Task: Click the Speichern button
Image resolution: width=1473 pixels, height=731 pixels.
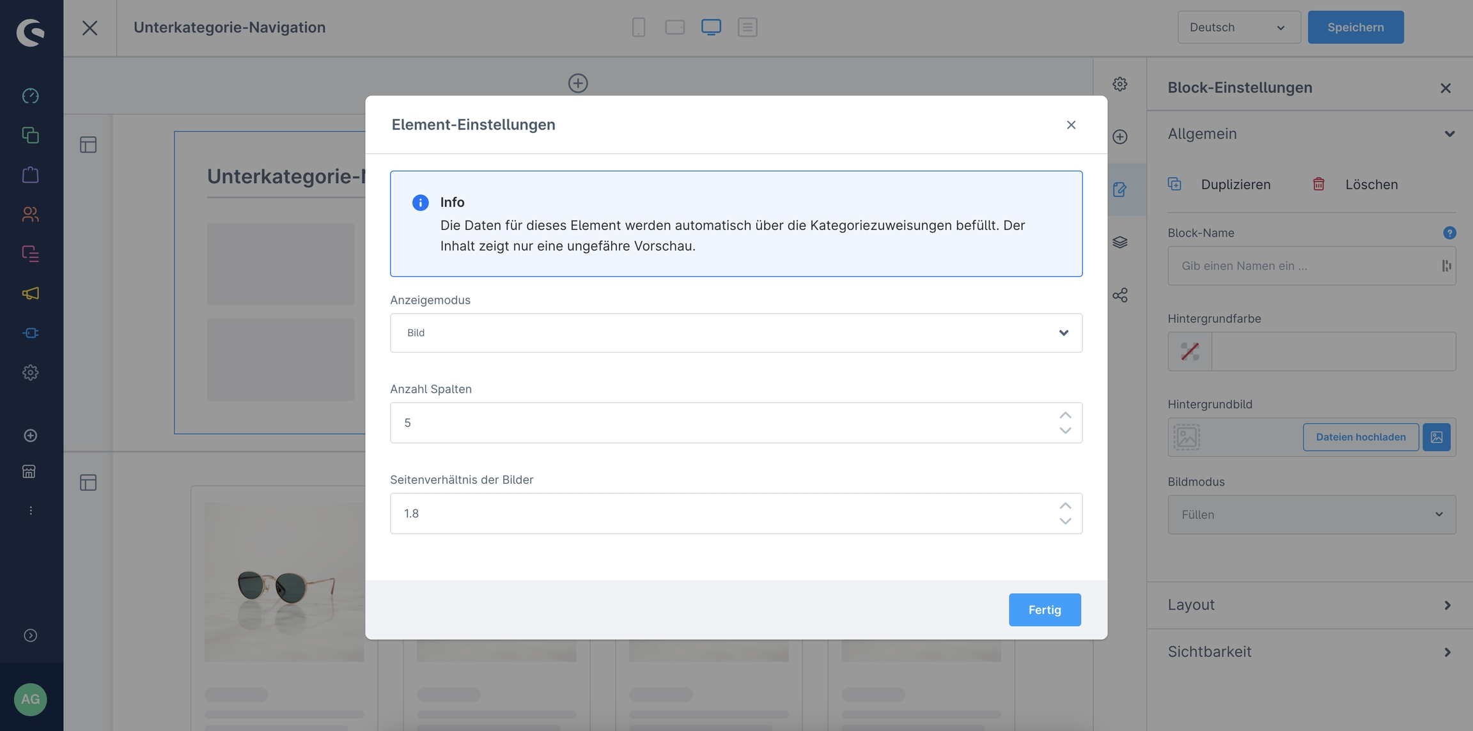Action: [1355, 27]
